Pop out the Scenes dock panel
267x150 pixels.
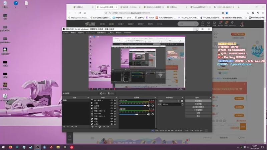[x=88, y=97]
